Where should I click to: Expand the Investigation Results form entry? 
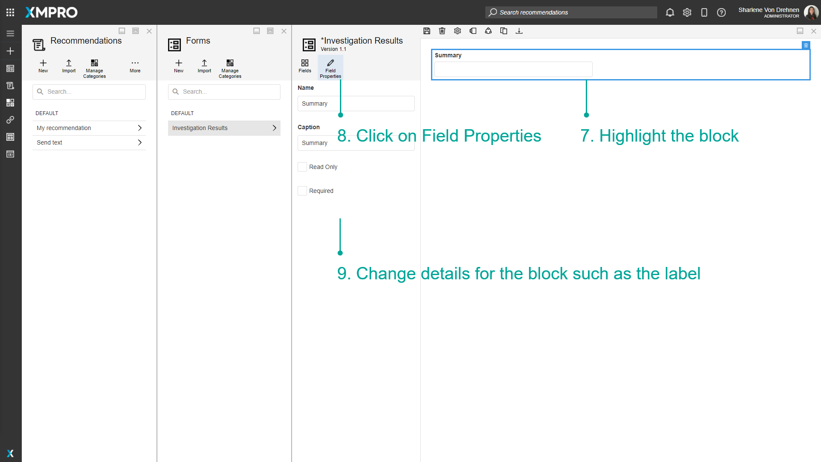pos(274,127)
